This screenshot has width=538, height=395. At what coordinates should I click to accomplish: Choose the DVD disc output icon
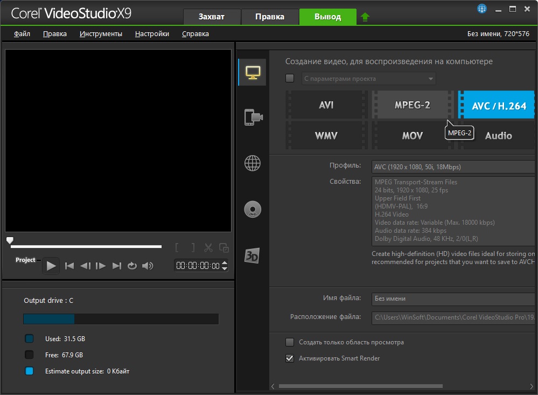click(x=253, y=209)
